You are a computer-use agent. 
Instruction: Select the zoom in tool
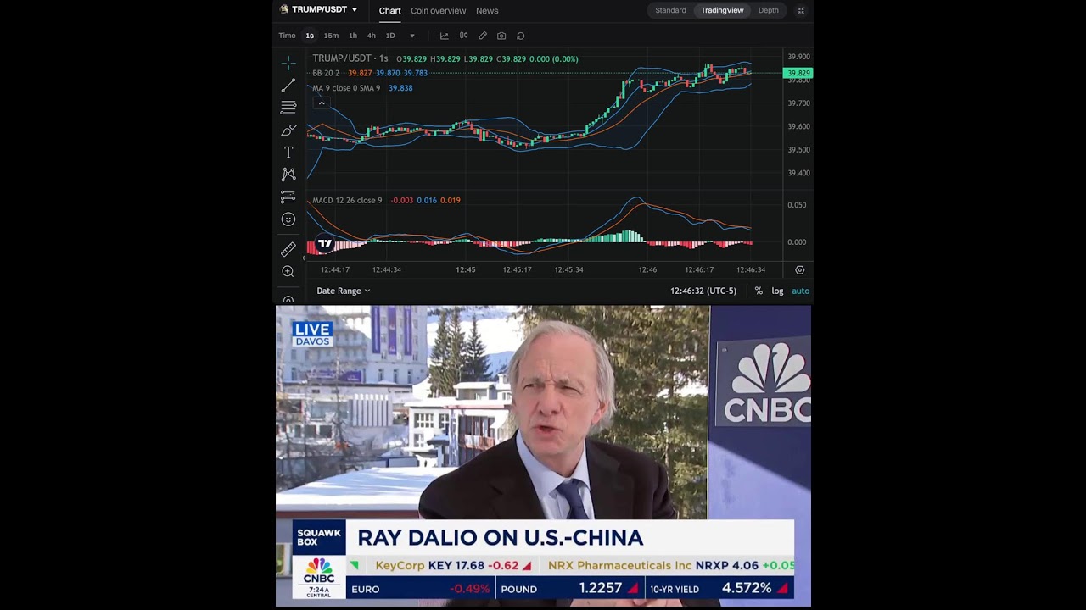click(288, 271)
